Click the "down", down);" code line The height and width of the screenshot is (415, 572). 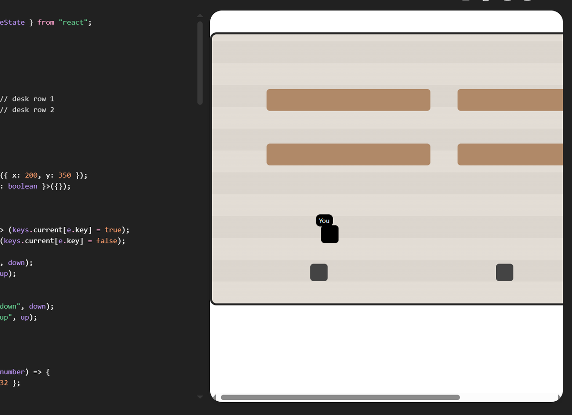click(27, 306)
